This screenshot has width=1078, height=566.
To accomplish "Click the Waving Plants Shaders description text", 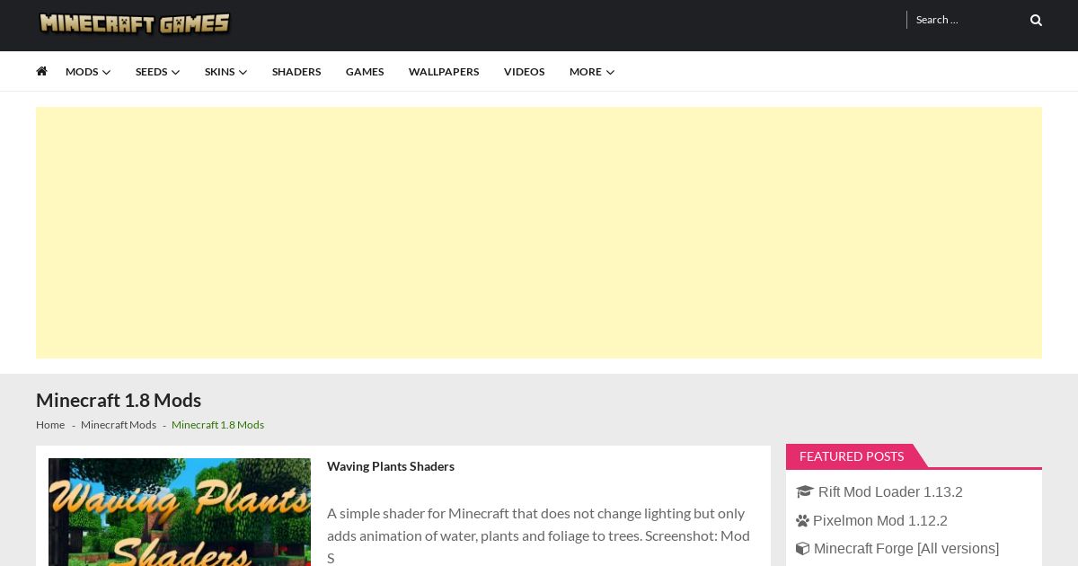I will tap(539, 535).
